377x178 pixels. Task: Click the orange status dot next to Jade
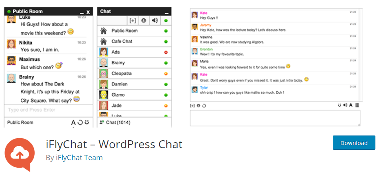point(166,105)
